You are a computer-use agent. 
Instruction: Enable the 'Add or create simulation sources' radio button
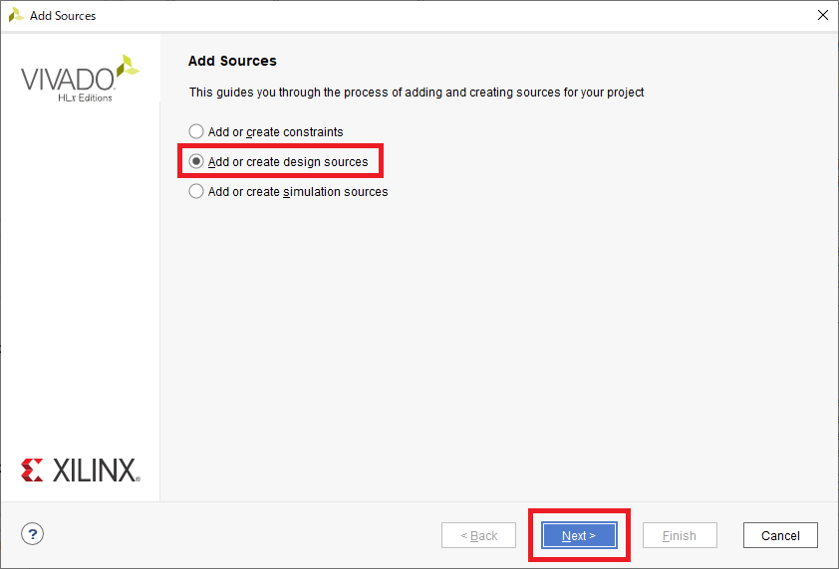tap(196, 191)
